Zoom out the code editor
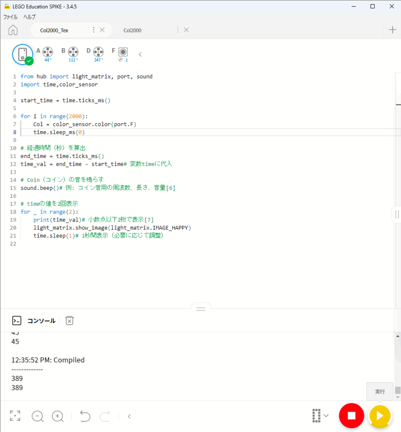 point(38,416)
